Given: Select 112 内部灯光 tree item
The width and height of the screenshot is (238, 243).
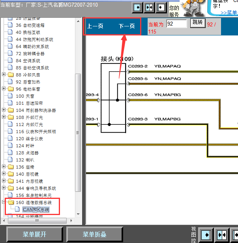Looking at the screenshot, I should tap(29, 124).
